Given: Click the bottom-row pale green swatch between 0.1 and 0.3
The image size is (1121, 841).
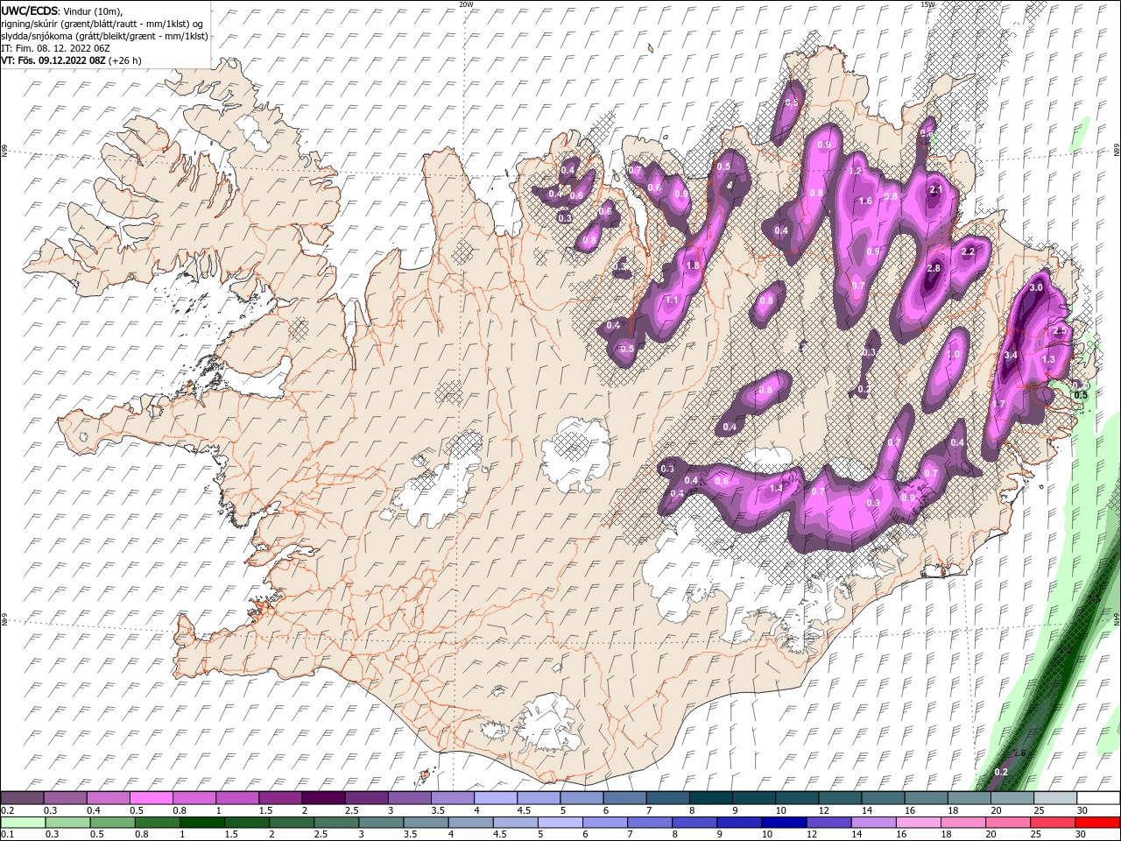Looking at the screenshot, I should pos(22,823).
